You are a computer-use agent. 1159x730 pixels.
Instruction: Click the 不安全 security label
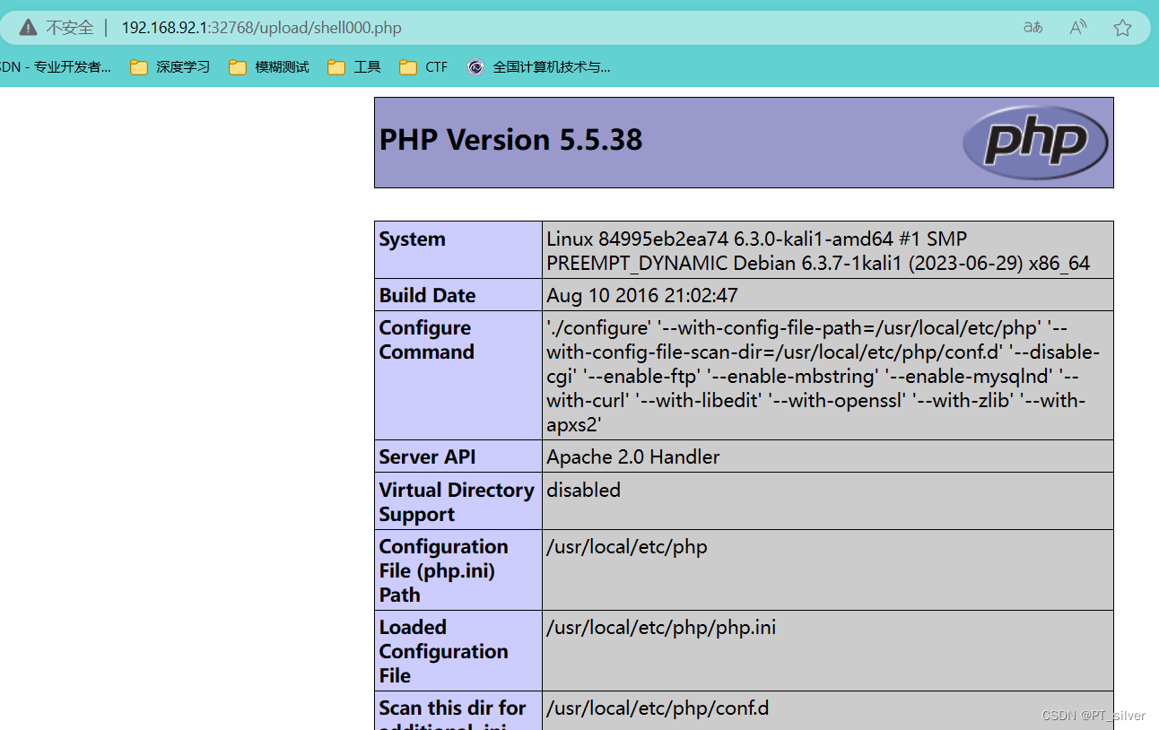pyautogui.click(x=70, y=28)
